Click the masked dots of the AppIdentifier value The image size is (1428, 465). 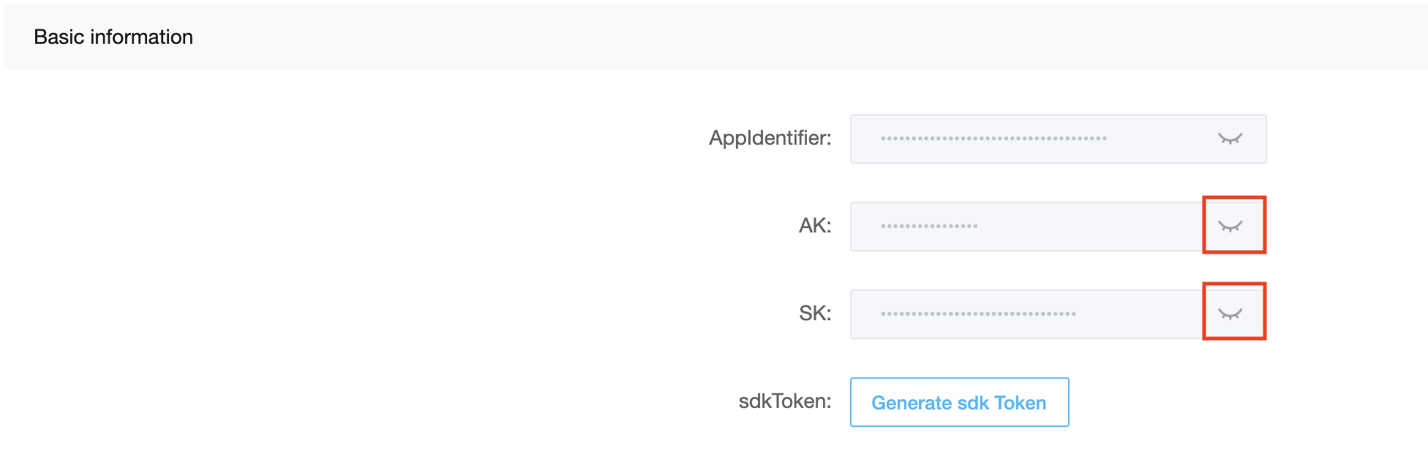pyautogui.click(x=993, y=138)
